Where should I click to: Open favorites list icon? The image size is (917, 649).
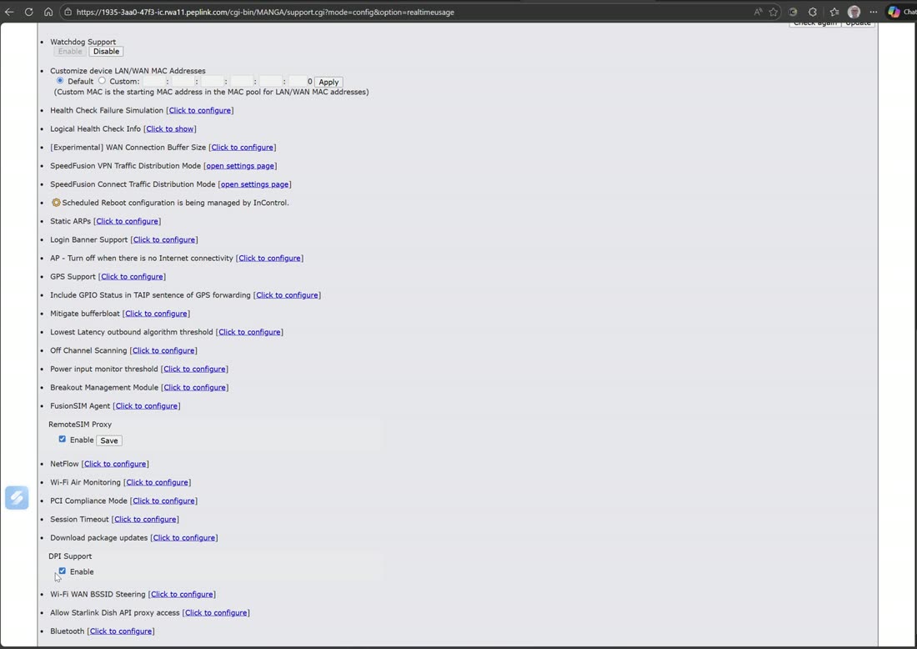point(834,12)
